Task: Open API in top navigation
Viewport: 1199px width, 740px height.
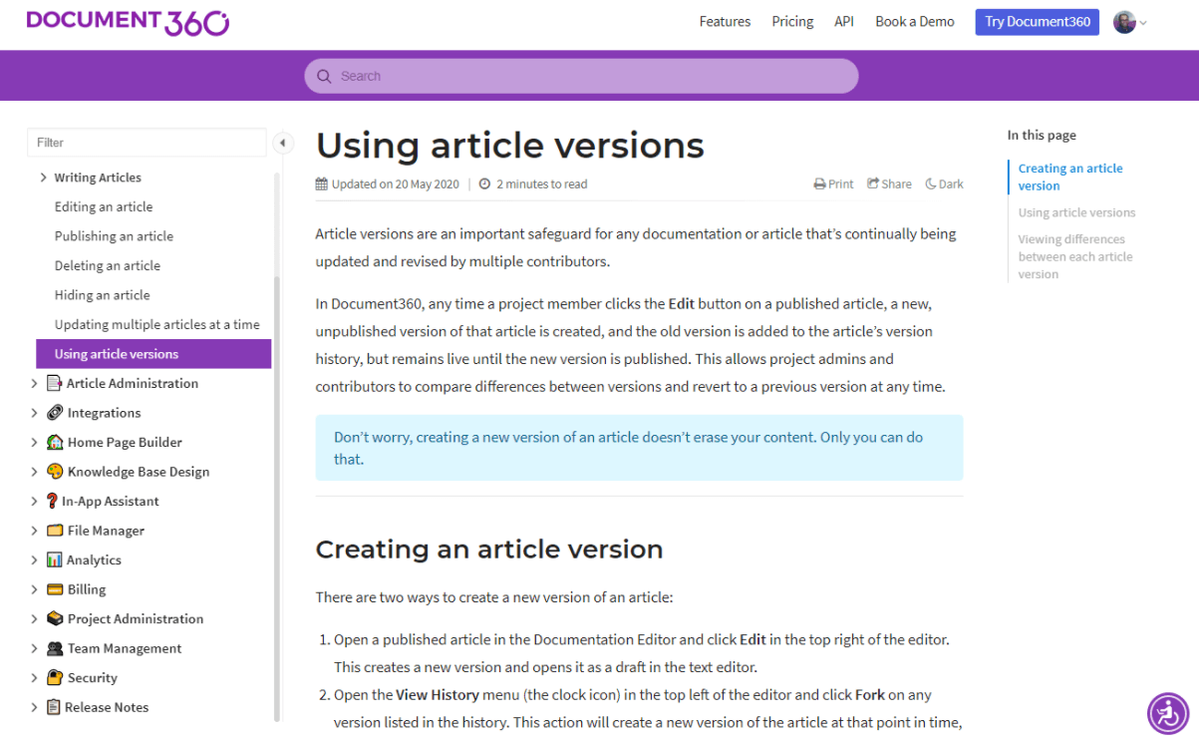Action: click(x=844, y=22)
